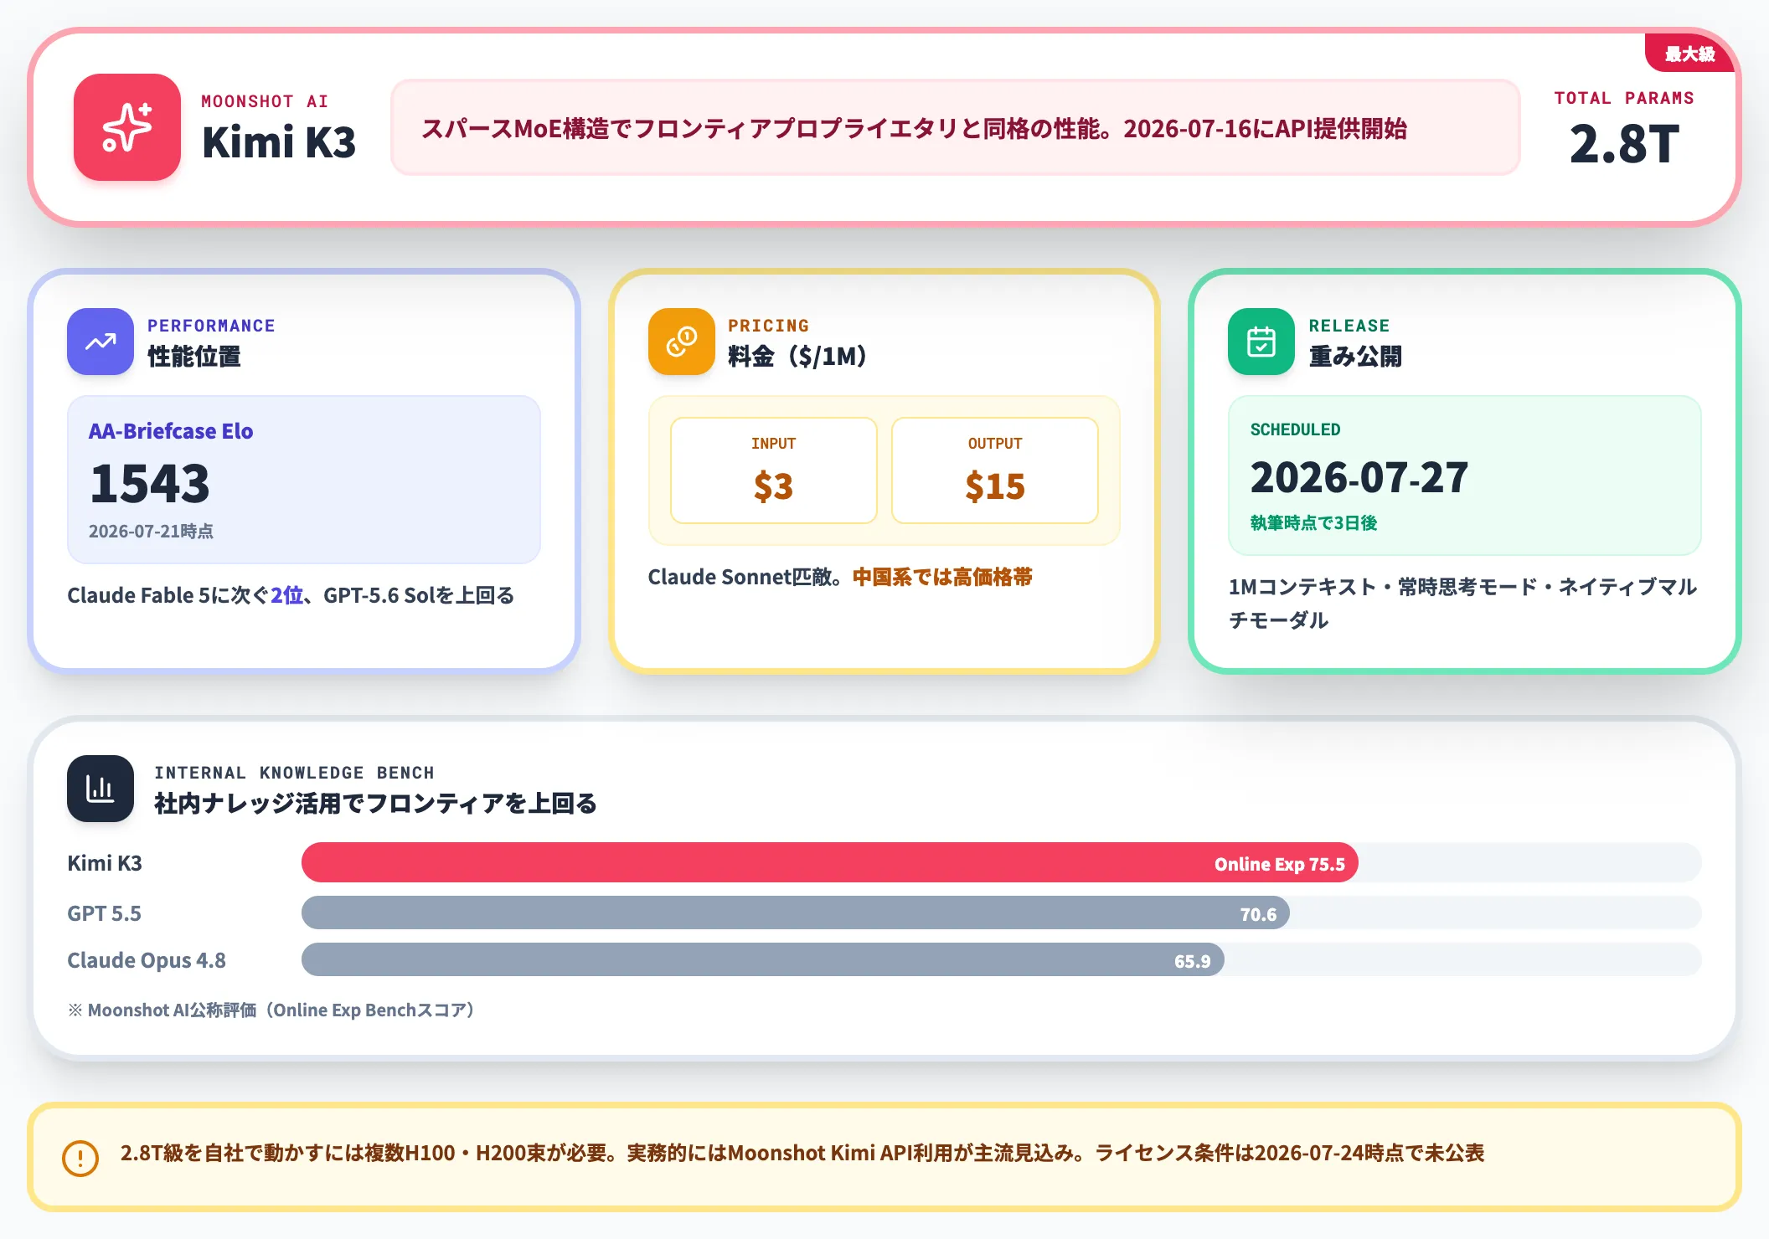
Task: Click the 65.9 bar value
Action: click(1192, 961)
